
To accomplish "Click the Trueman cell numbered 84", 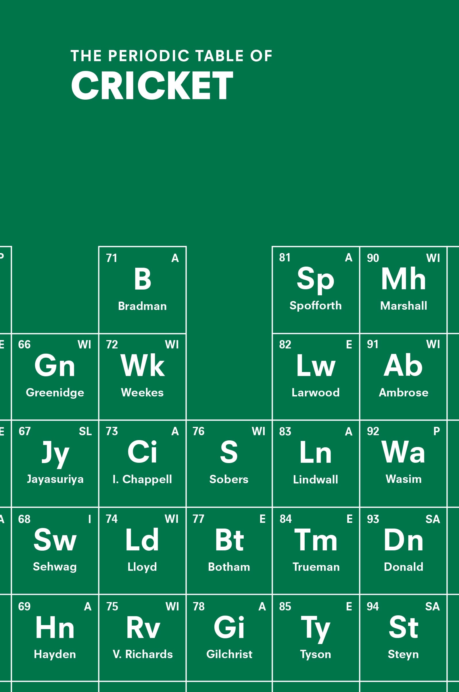I will (x=316, y=551).
